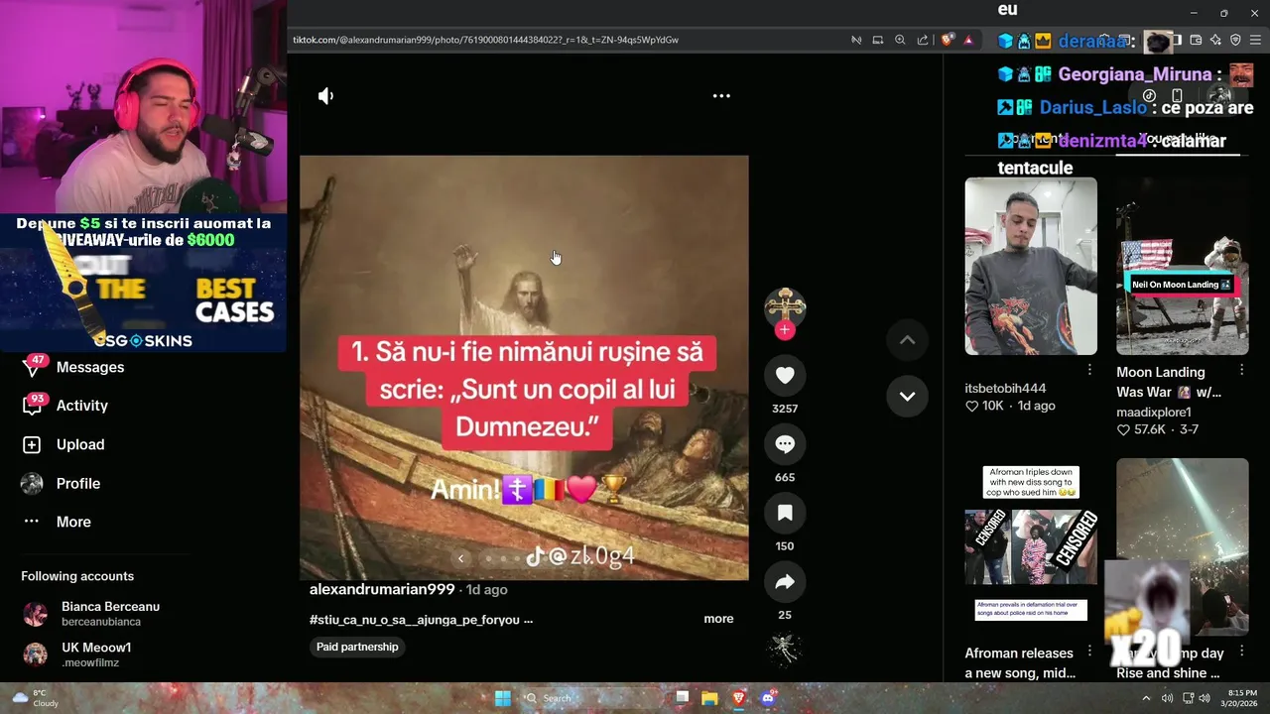Follow the creator with the red plus
Viewport: 1270px width, 714px height.
(785, 330)
